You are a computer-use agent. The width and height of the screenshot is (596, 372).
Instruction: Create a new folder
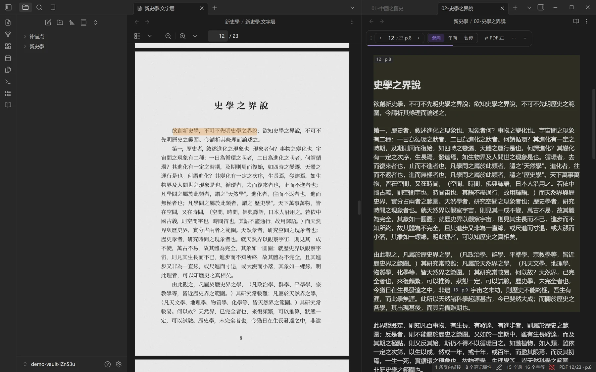(x=60, y=23)
